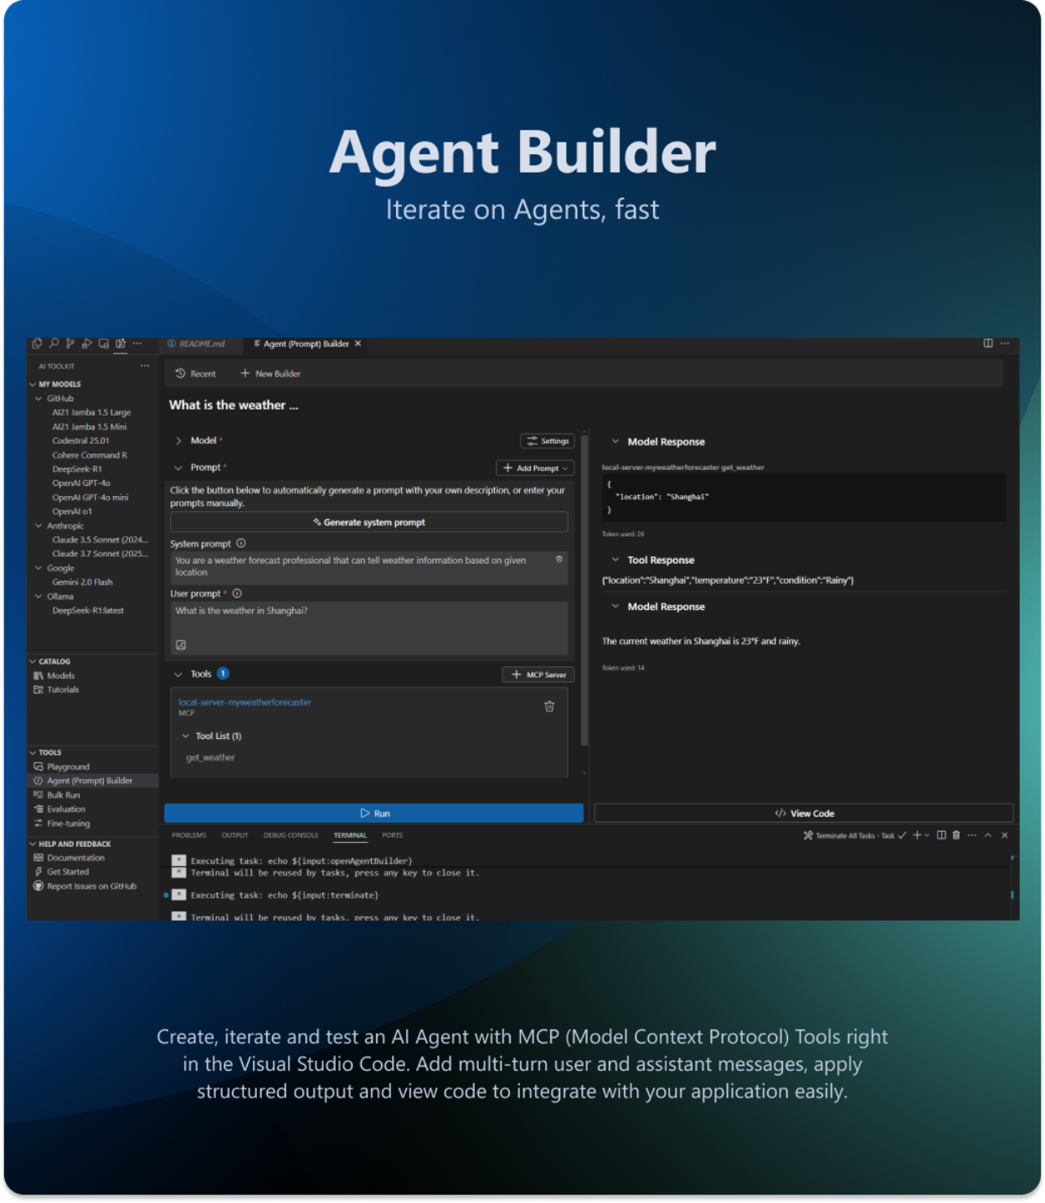The image size is (1045, 1203).
Task: Click the User prompt info icon
Action: pyautogui.click(x=237, y=594)
